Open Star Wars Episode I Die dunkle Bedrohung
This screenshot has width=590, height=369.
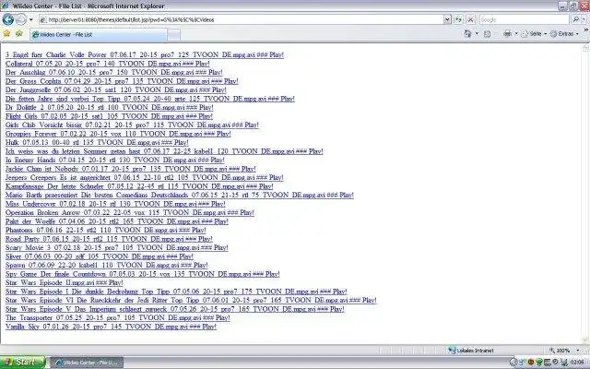(176, 292)
